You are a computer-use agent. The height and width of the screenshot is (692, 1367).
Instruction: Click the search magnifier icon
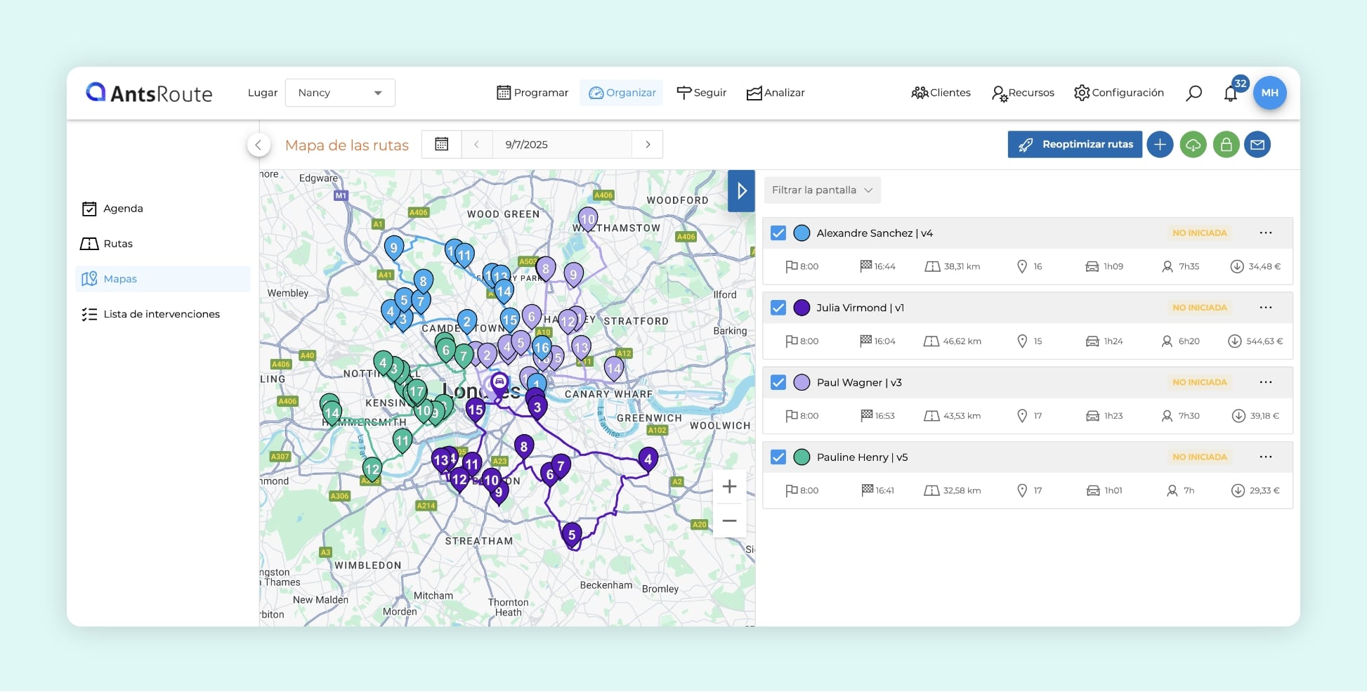coord(1193,93)
